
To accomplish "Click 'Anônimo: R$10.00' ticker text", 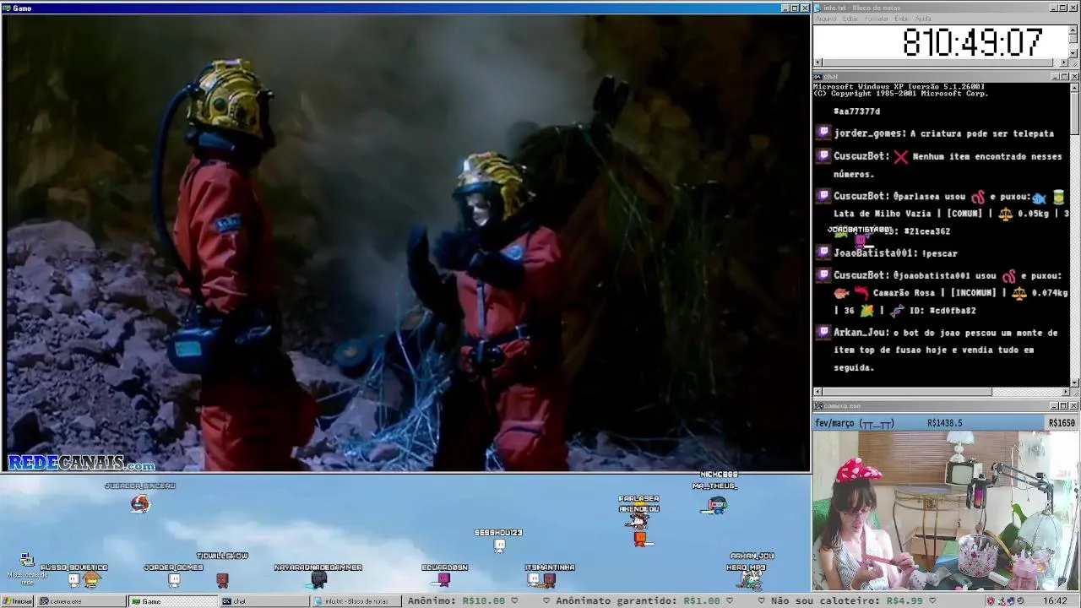I will 456,601.
